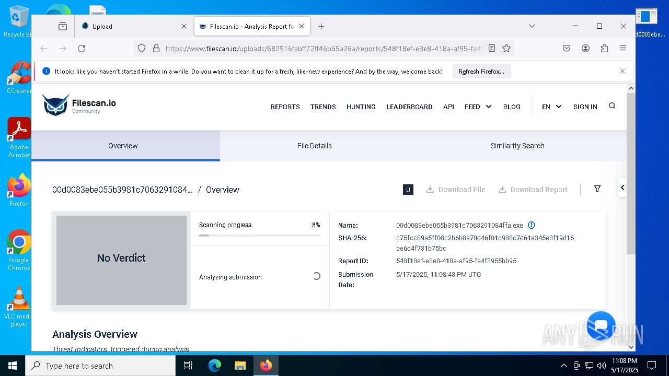Open the Windows Start menu
Screen dimensions: 669x376
click(13, 366)
